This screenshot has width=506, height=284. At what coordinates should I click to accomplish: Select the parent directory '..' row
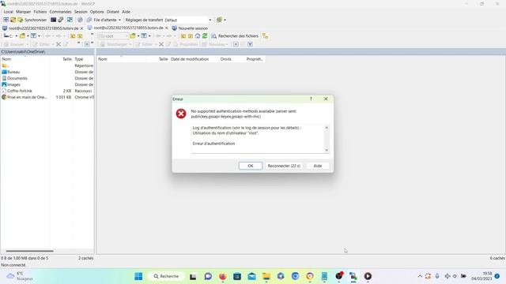point(6,65)
